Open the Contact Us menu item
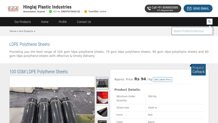The width and height of the screenshot is (218, 123). tap(84, 22)
